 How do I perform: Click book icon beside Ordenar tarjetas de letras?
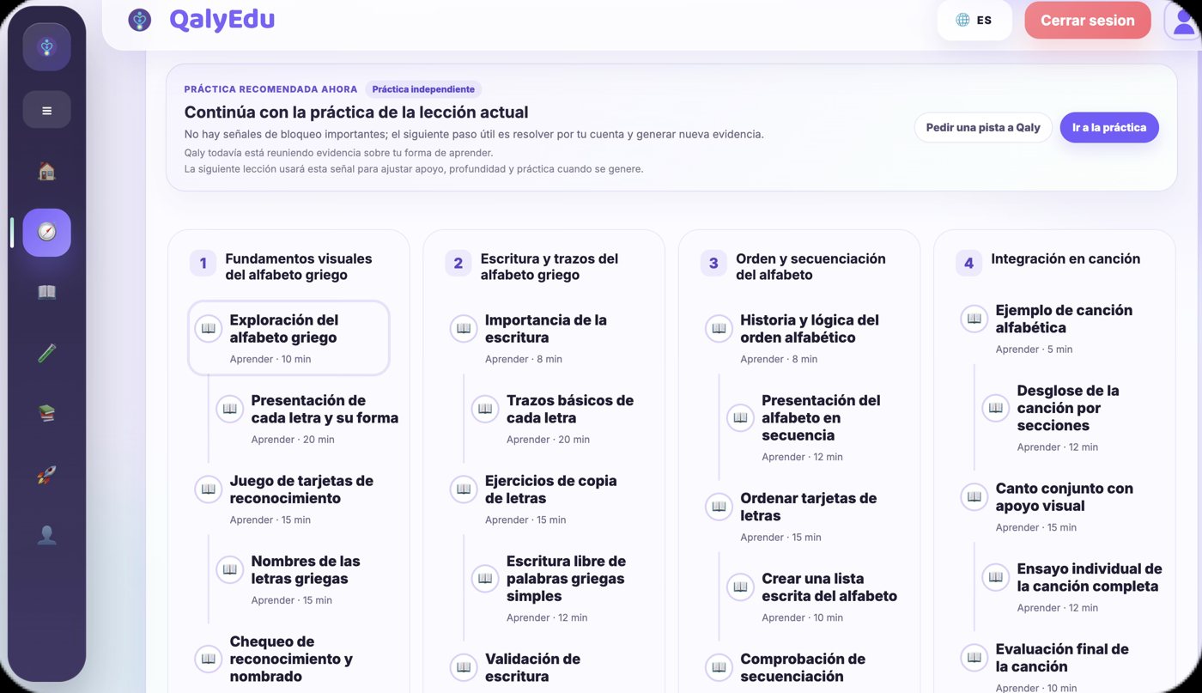pos(719,507)
